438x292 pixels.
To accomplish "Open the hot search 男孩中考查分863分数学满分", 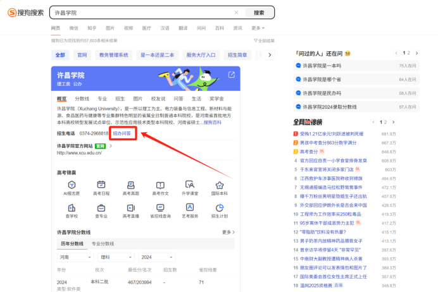I will point(328,143).
